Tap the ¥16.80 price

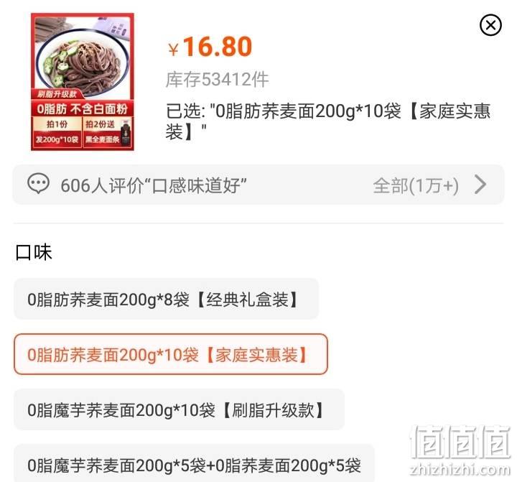click(x=210, y=47)
